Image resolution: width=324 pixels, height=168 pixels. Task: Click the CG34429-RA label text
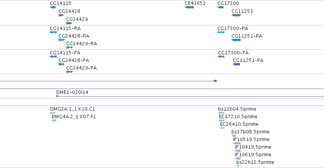click(x=81, y=44)
